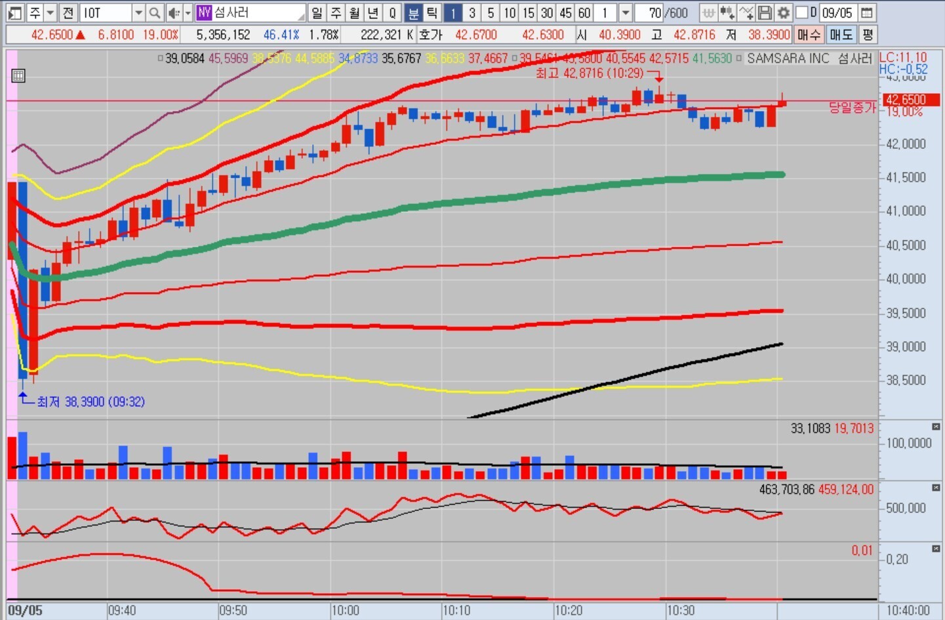Click the 42.6500 current price tag on axis
The height and width of the screenshot is (620, 945).
910,100
